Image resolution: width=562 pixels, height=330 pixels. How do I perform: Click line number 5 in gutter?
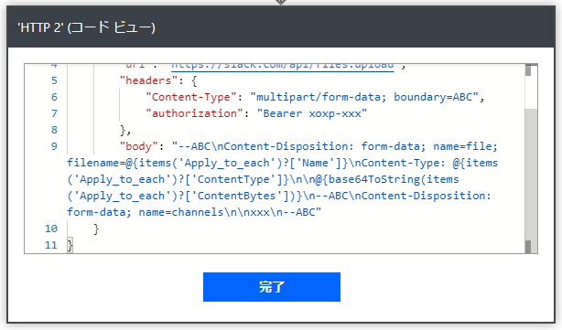pyautogui.click(x=54, y=80)
